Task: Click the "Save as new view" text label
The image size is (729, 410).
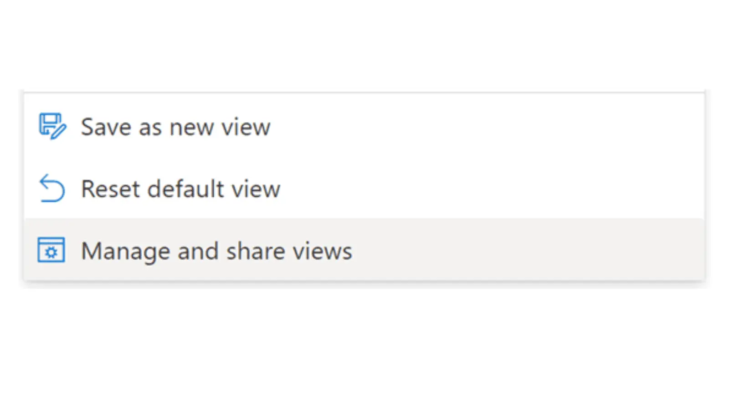Action: pos(176,127)
